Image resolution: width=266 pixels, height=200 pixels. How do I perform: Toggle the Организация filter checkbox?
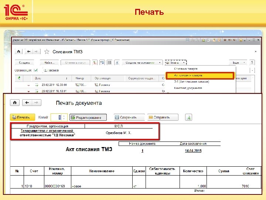tap(36, 70)
